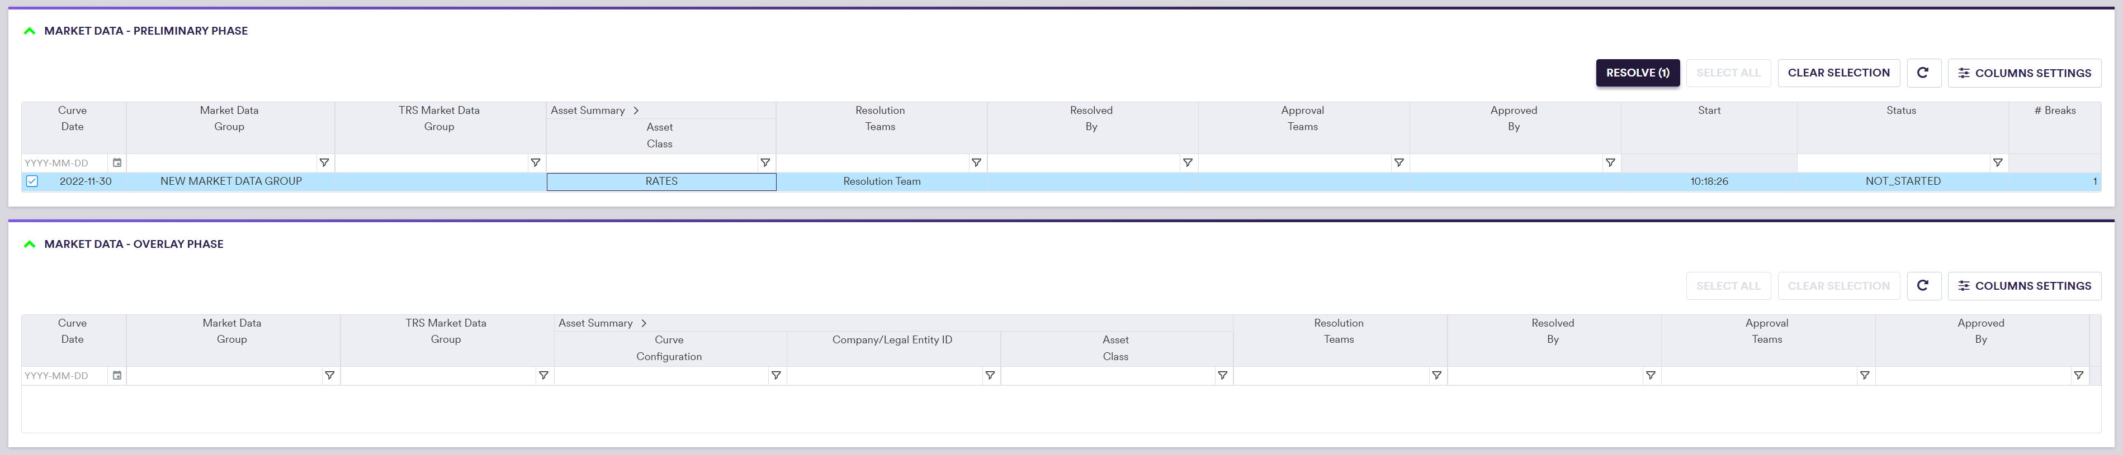Screen dimensions: 2123x455
Task: Collapse Market Data - Preliminary Phase section
Action: tap(30, 31)
